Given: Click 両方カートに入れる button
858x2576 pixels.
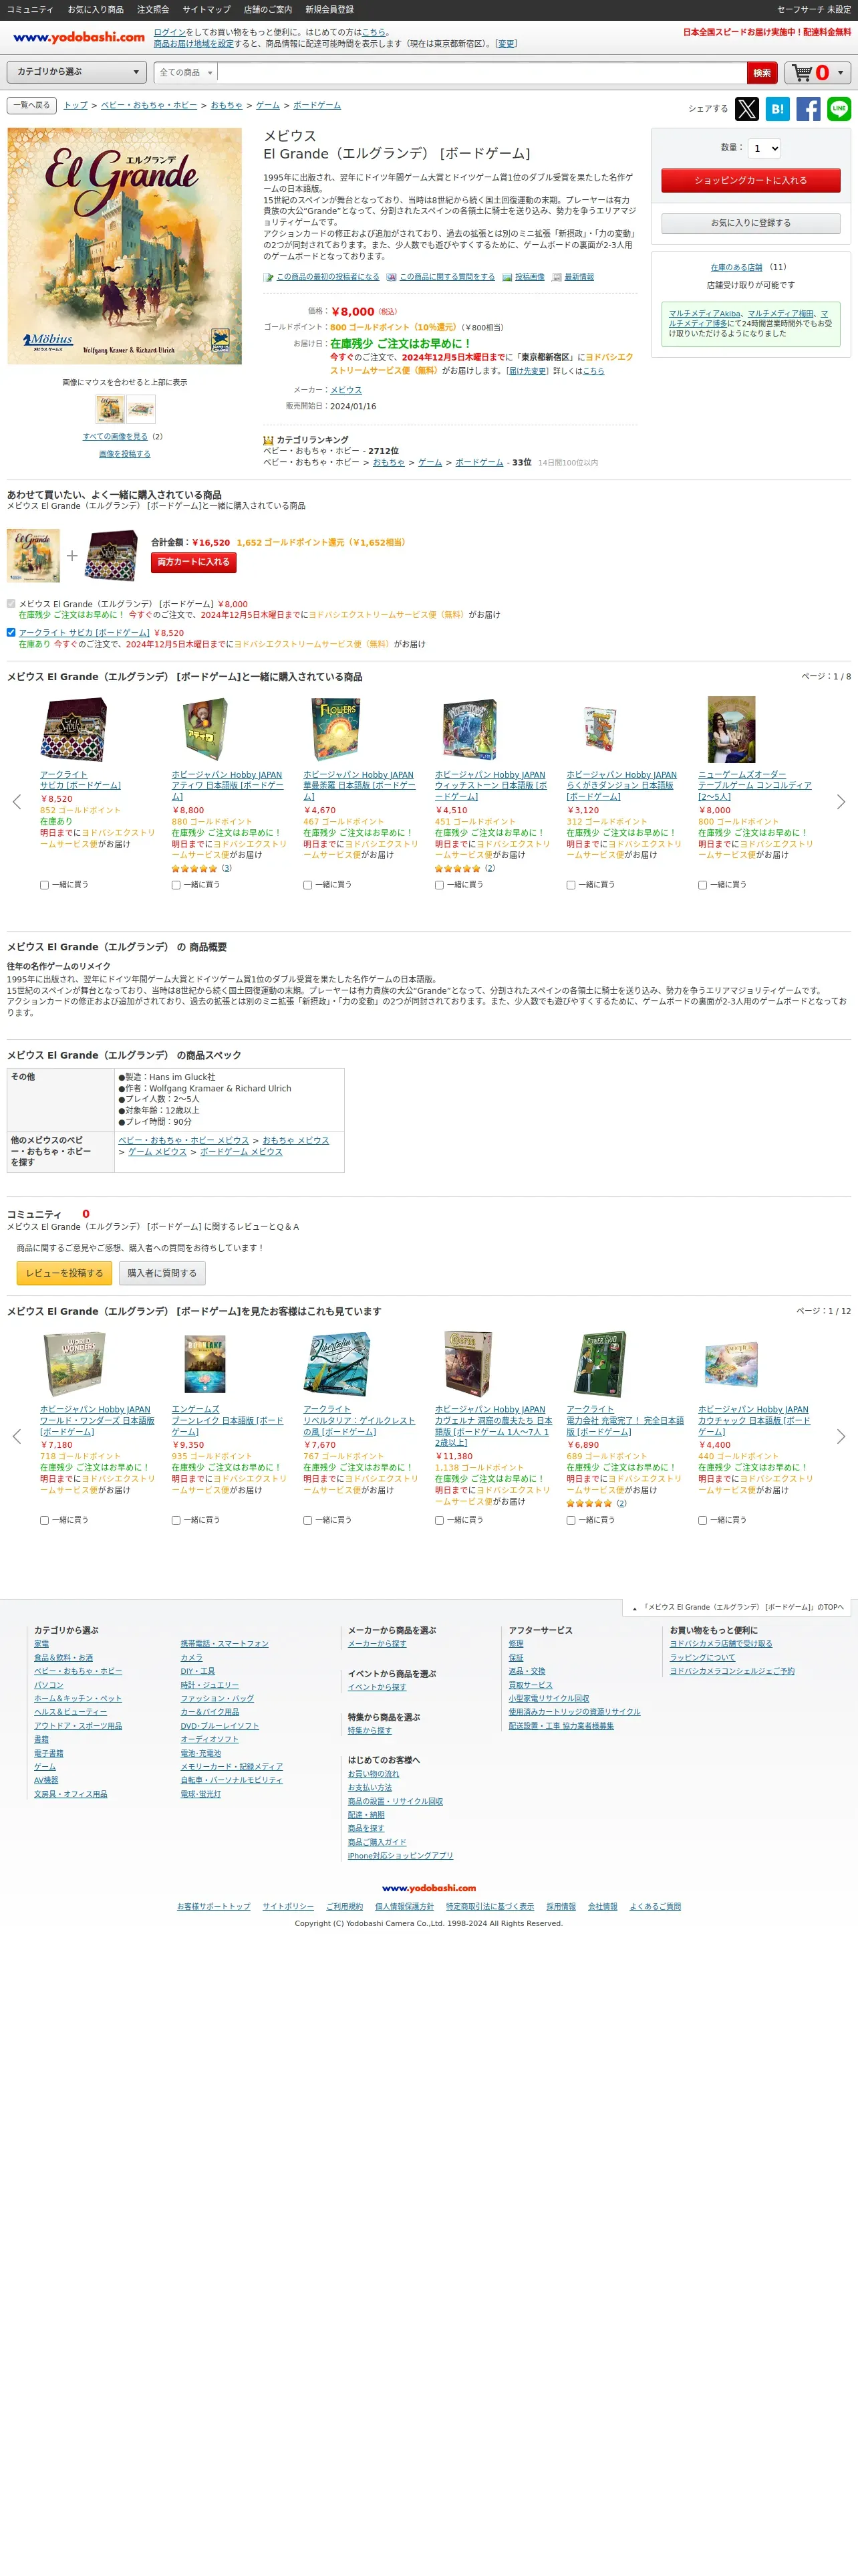Looking at the screenshot, I should [194, 562].
